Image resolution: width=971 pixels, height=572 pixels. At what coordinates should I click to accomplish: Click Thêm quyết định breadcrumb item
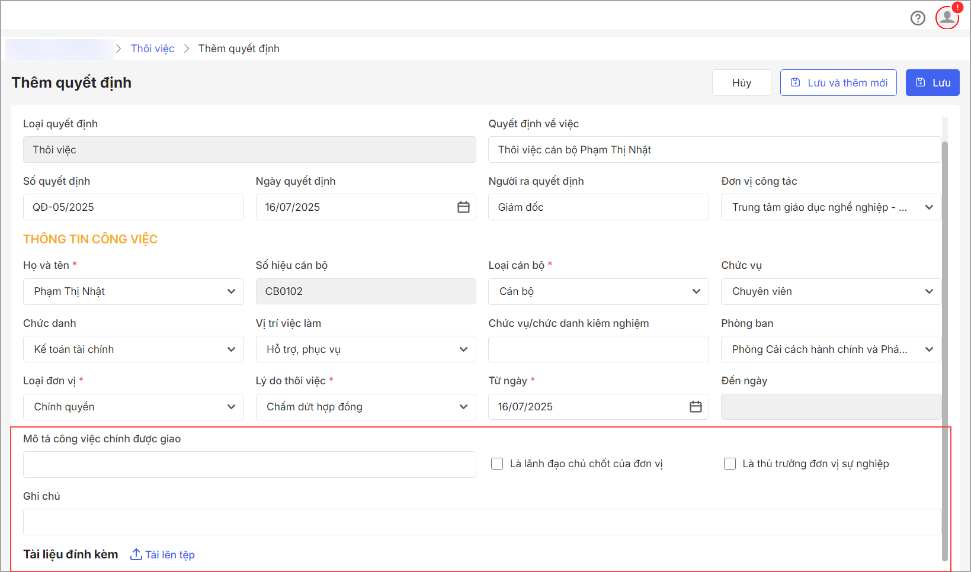239,49
